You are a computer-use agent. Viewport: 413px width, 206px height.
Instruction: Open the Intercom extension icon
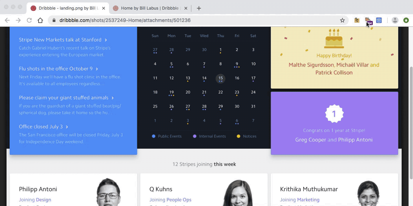379,20
